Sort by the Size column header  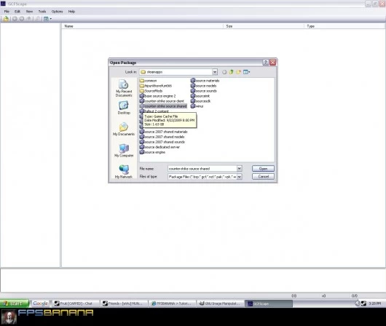[x=264, y=26]
